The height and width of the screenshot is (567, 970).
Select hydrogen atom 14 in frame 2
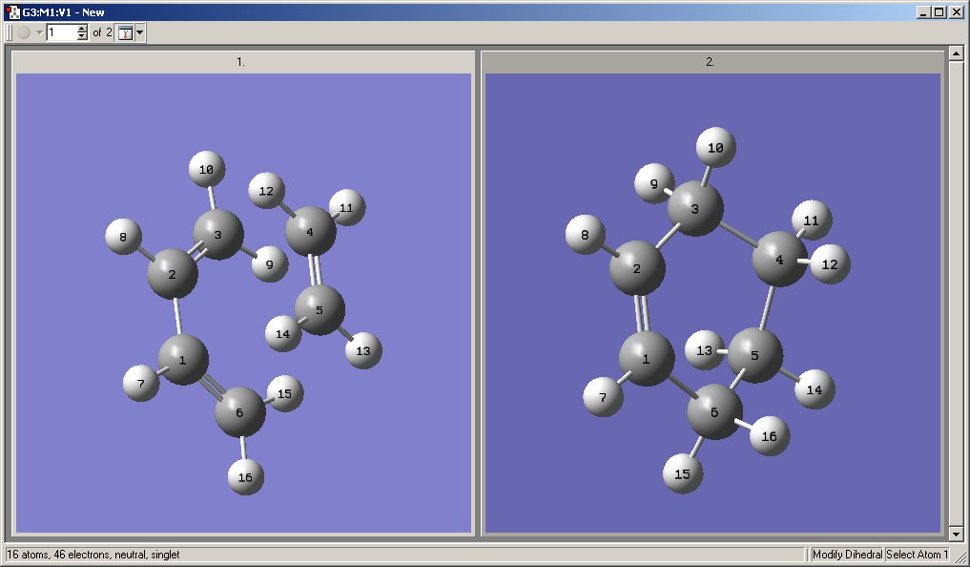tap(815, 390)
